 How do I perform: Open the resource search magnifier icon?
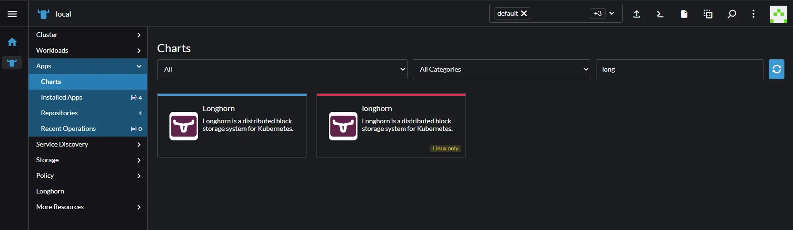(732, 14)
